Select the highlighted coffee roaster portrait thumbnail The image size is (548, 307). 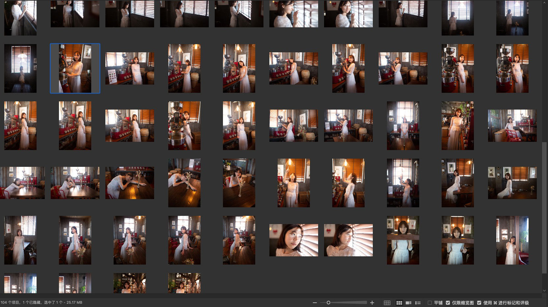click(75, 68)
